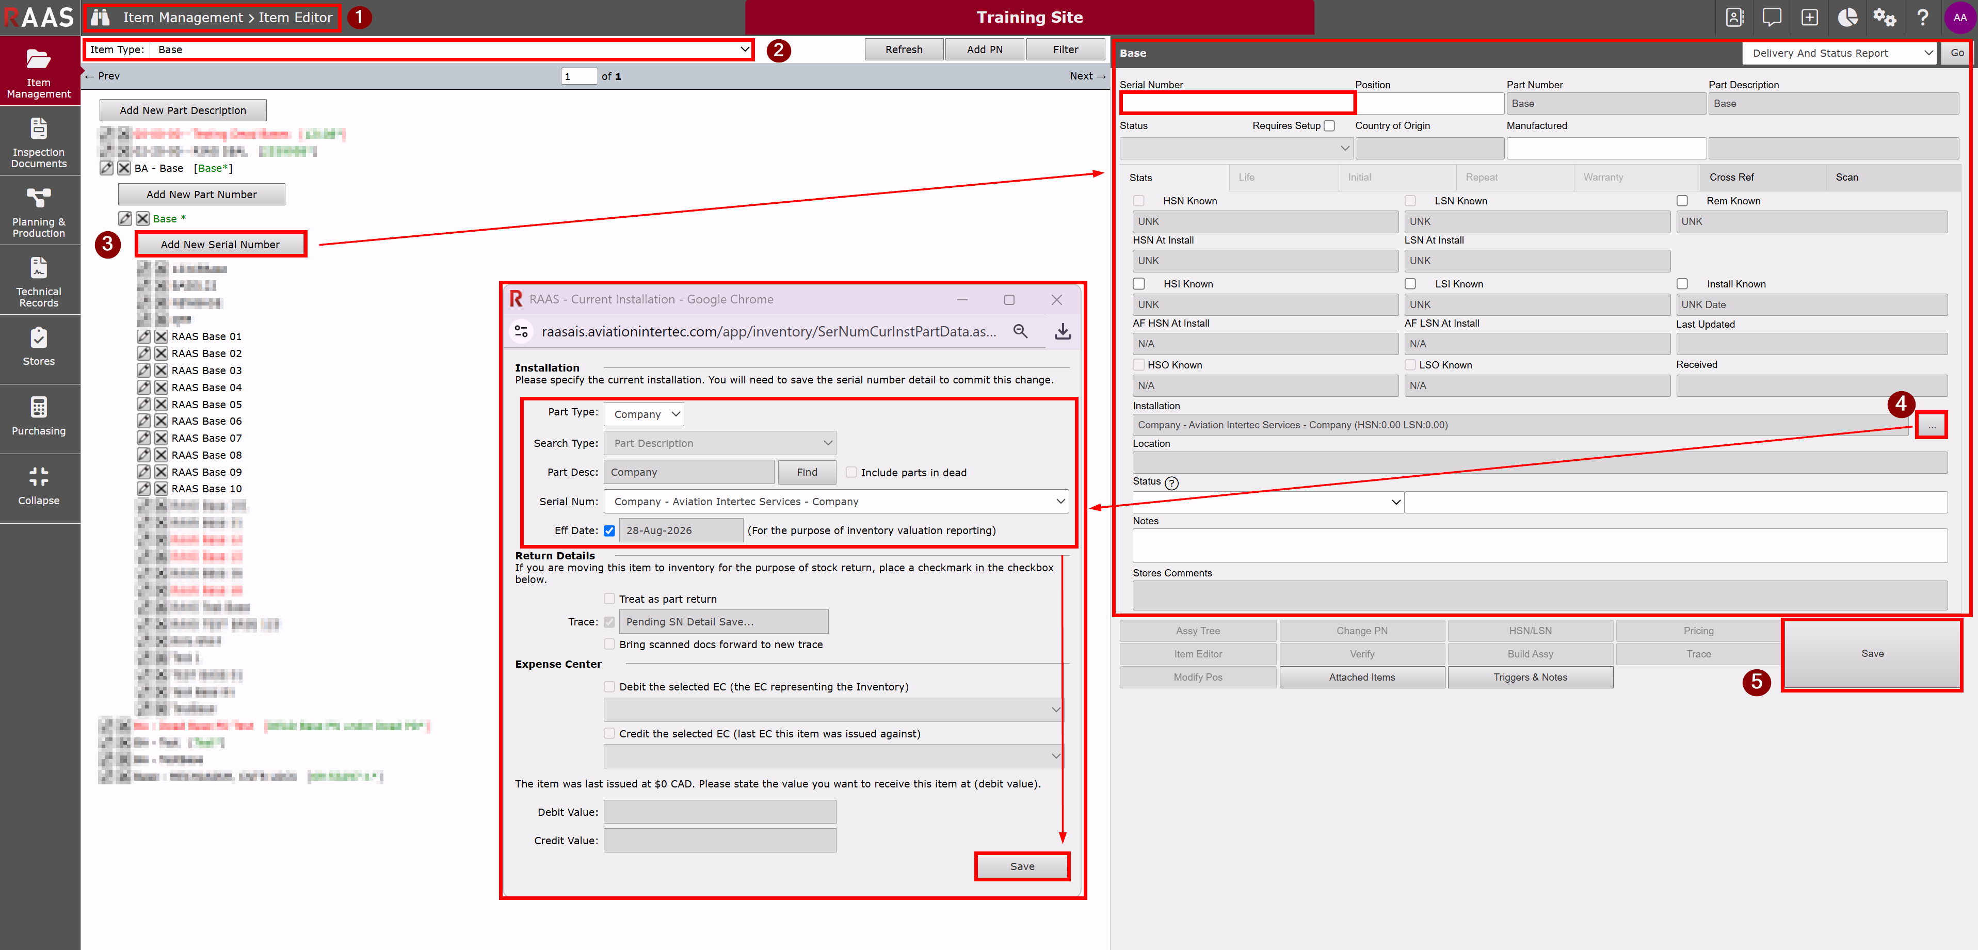The image size is (1978, 950).
Task: Check the Install Known checkbox
Action: (x=1683, y=284)
